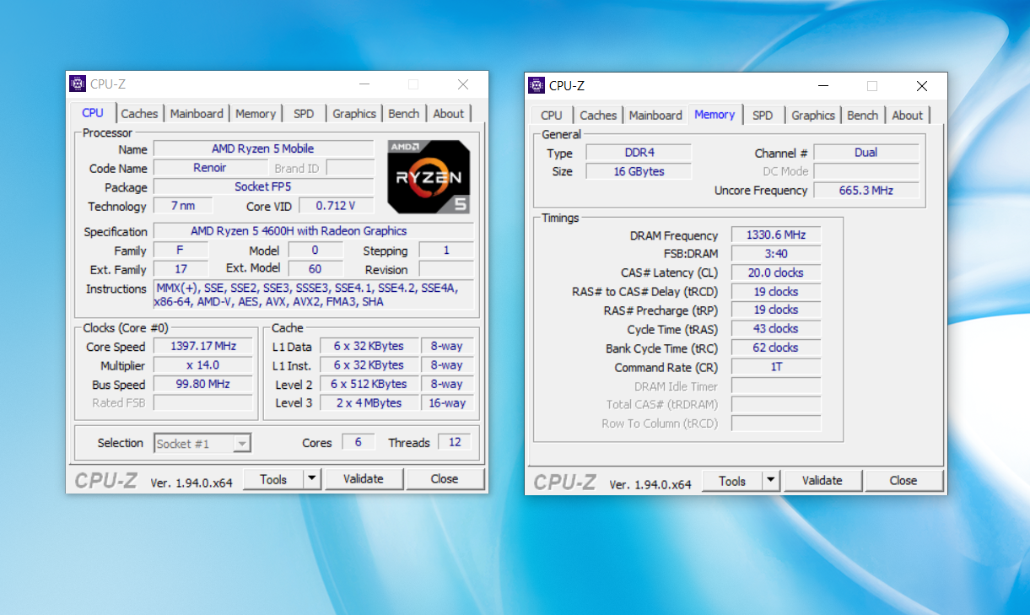This screenshot has width=1030, height=615.
Task: Open Bench tab in left CPU-Z window
Action: [x=404, y=114]
